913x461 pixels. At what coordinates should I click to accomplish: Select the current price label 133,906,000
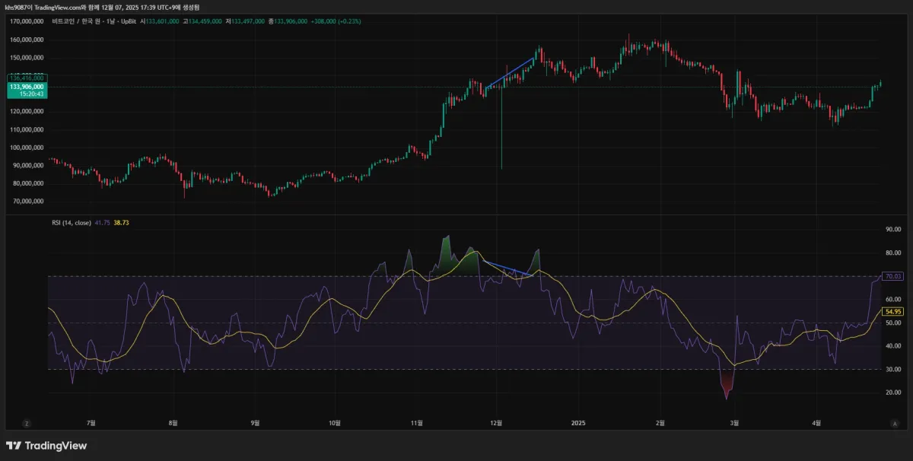(x=27, y=87)
